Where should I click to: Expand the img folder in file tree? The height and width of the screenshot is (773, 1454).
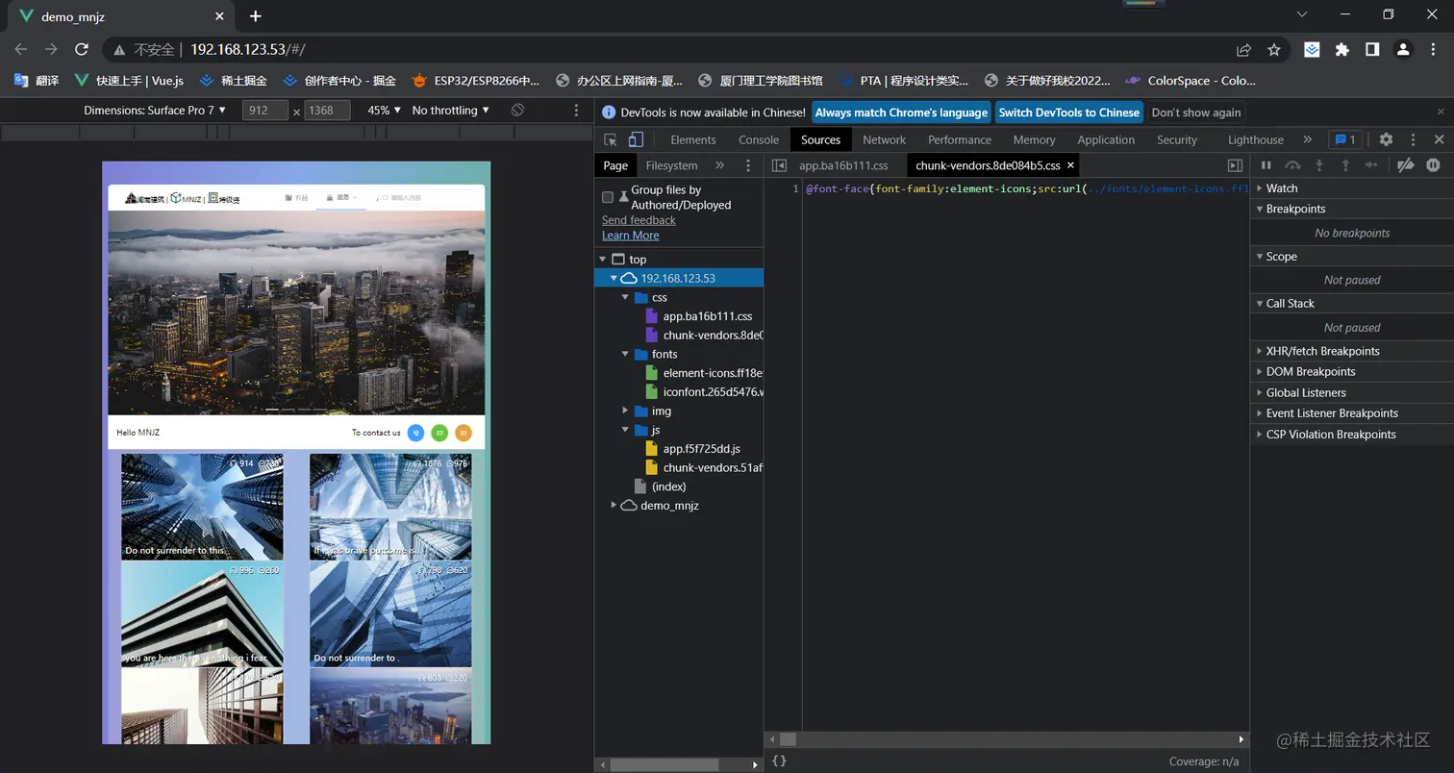pyautogui.click(x=626, y=411)
